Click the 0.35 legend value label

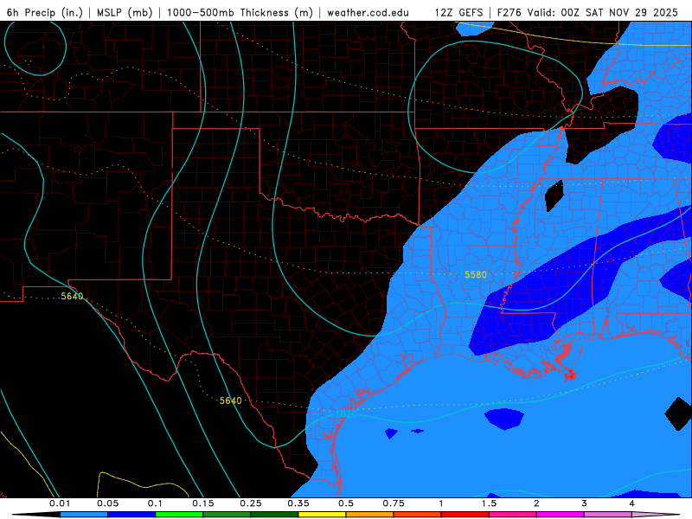(x=298, y=503)
